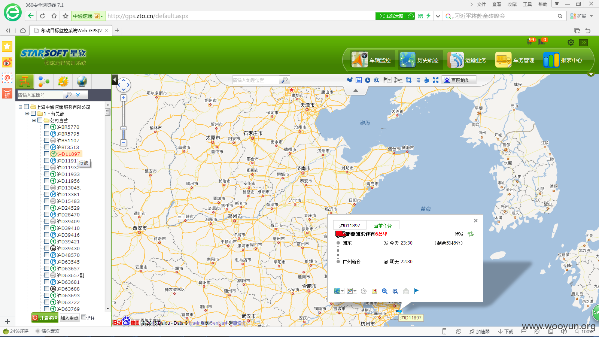Viewport: 599px width, 337px height.
Task: Click the blue flag icon in vehicle popup
Action: coord(416,291)
